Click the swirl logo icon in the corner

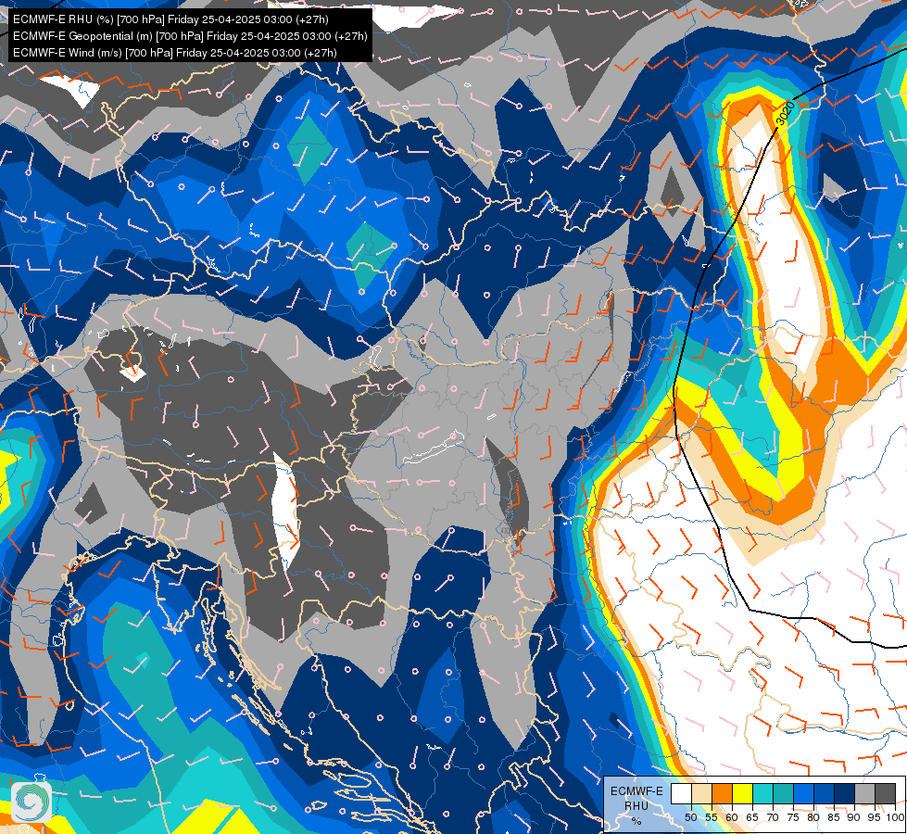point(31,802)
